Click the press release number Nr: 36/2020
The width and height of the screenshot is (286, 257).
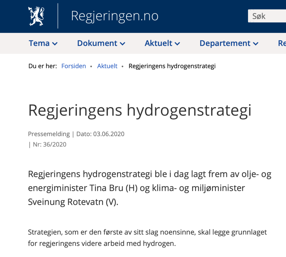point(50,144)
